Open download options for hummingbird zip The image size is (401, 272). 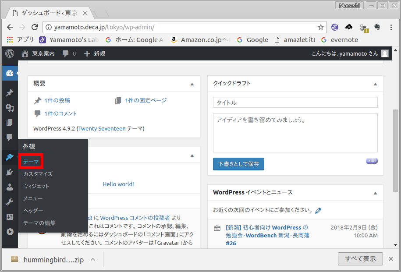[93, 259]
